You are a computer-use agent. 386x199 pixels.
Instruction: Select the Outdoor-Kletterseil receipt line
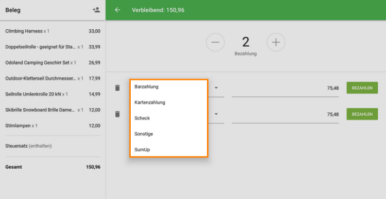[x=52, y=78]
